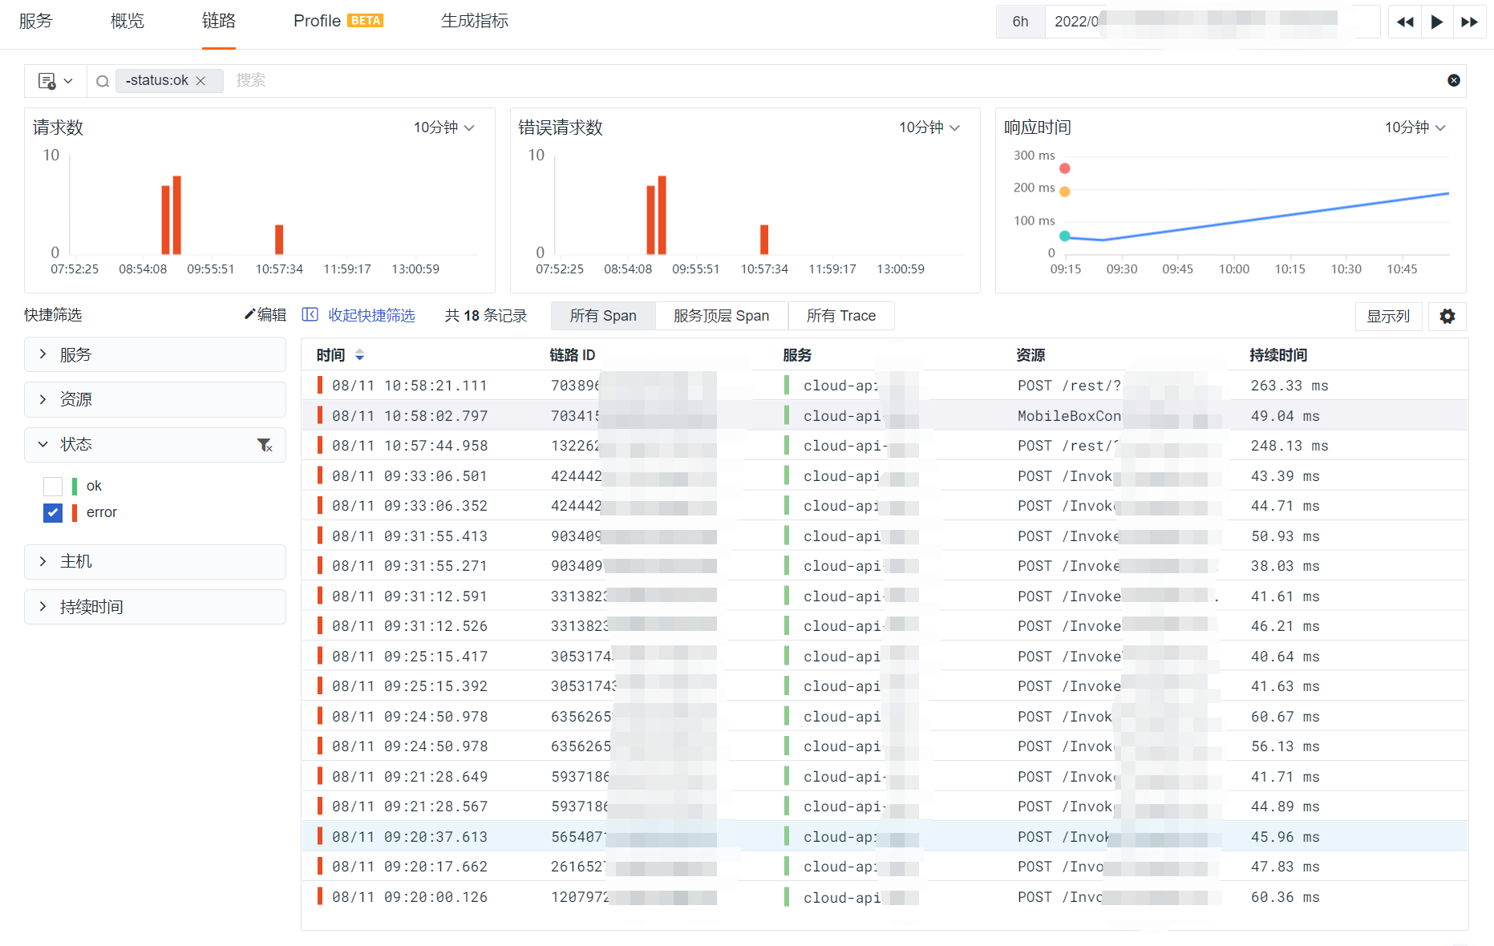Click the 持续时间 column header
The image size is (1494, 946).
coord(1278,355)
